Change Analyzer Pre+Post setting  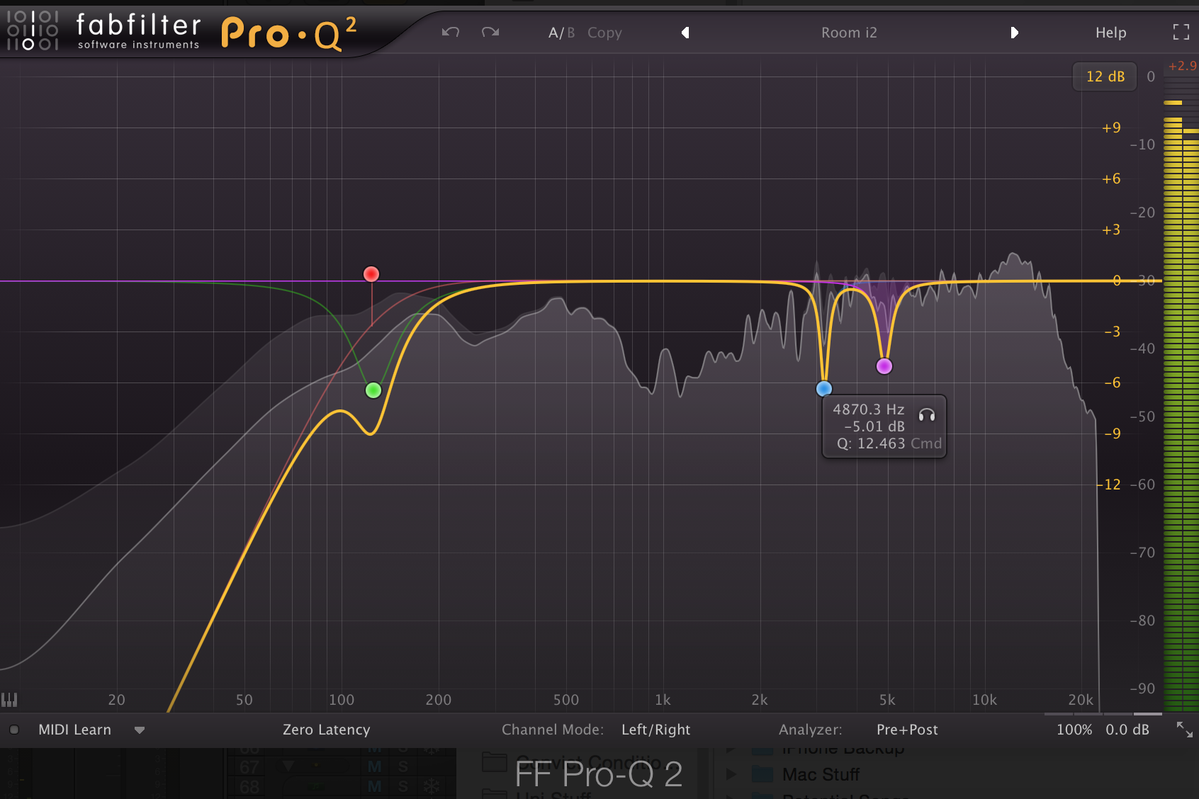coord(907,730)
